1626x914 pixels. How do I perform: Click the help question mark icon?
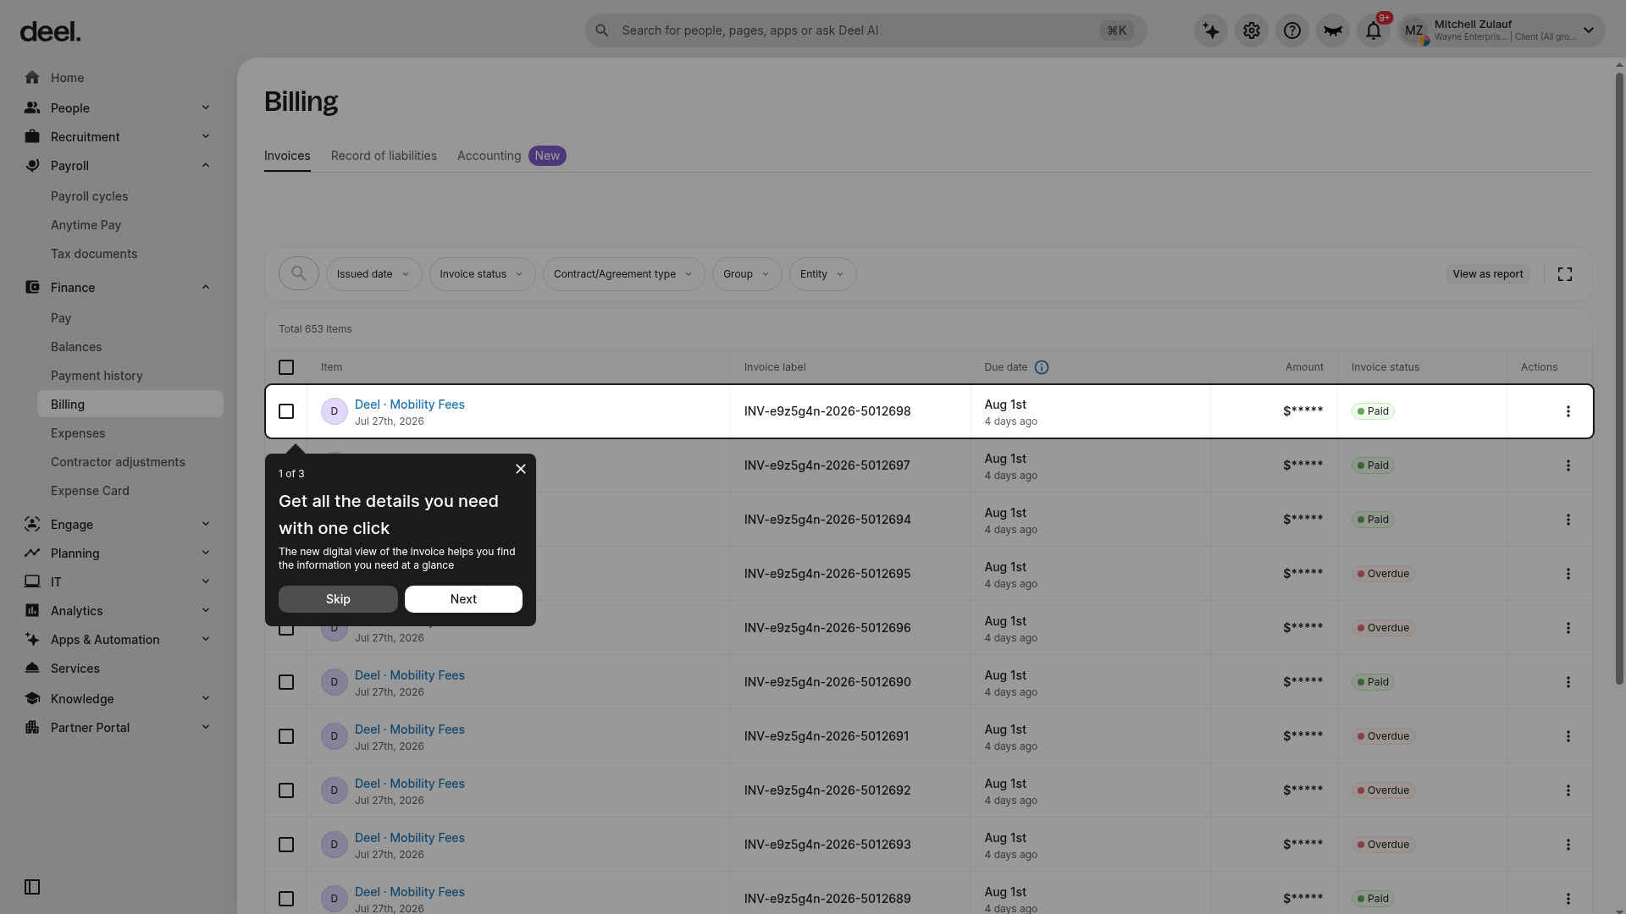pyautogui.click(x=1292, y=30)
